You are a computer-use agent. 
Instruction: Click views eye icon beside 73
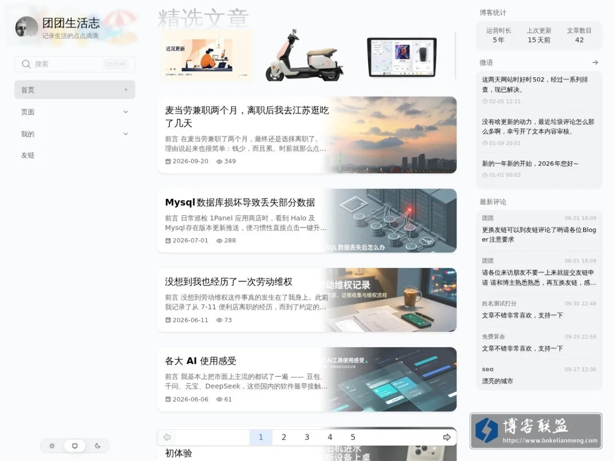(x=220, y=320)
